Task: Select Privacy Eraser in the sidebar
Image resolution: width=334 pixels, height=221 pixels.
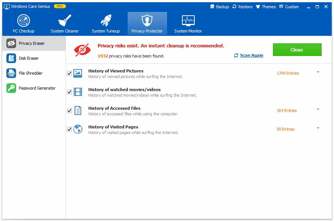Action: (x=34, y=43)
